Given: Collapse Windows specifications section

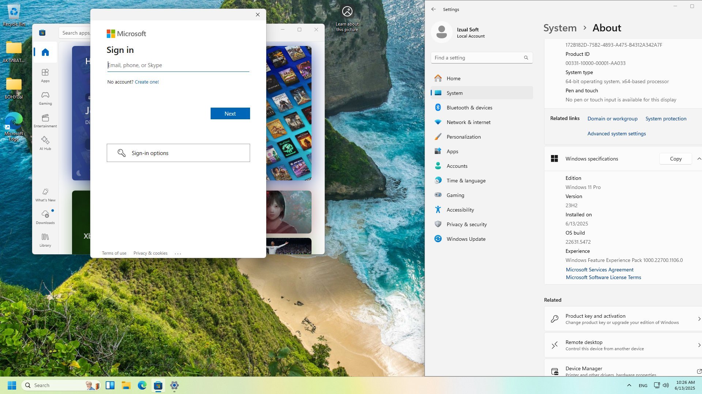Looking at the screenshot, I should coord(699,159).
